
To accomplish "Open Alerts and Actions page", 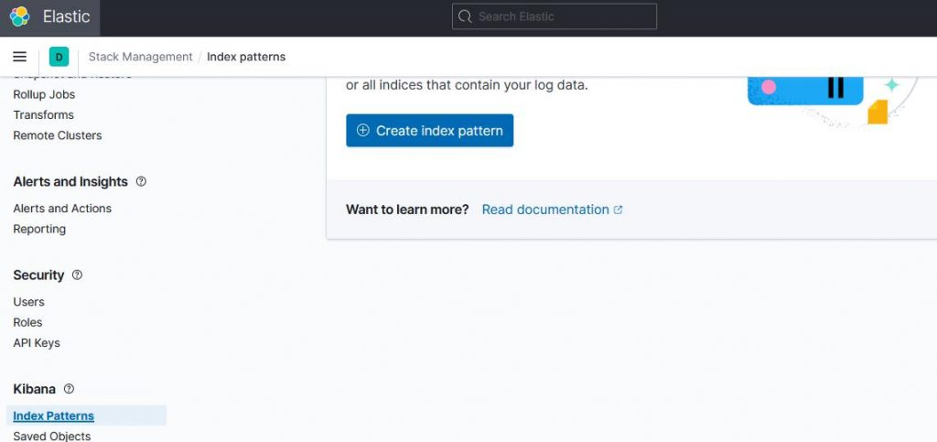I will (62, 209).
